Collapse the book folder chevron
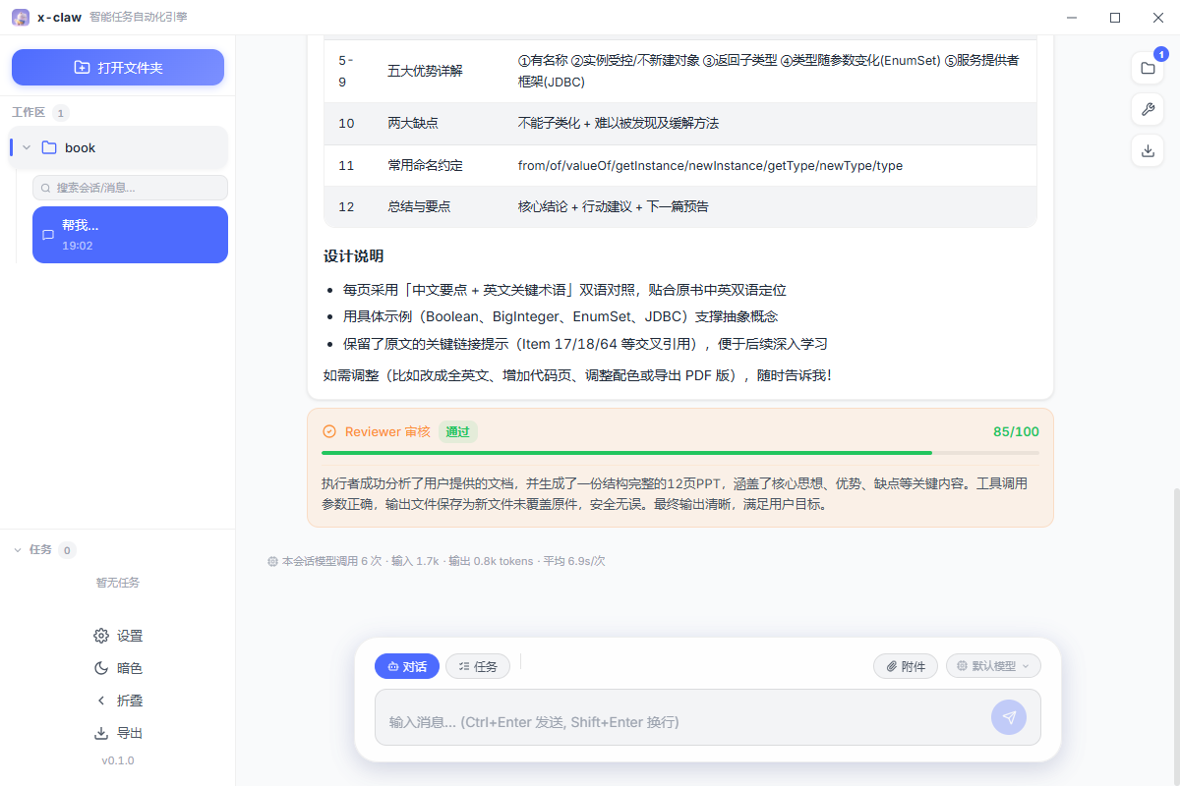 tap(27, 147)
